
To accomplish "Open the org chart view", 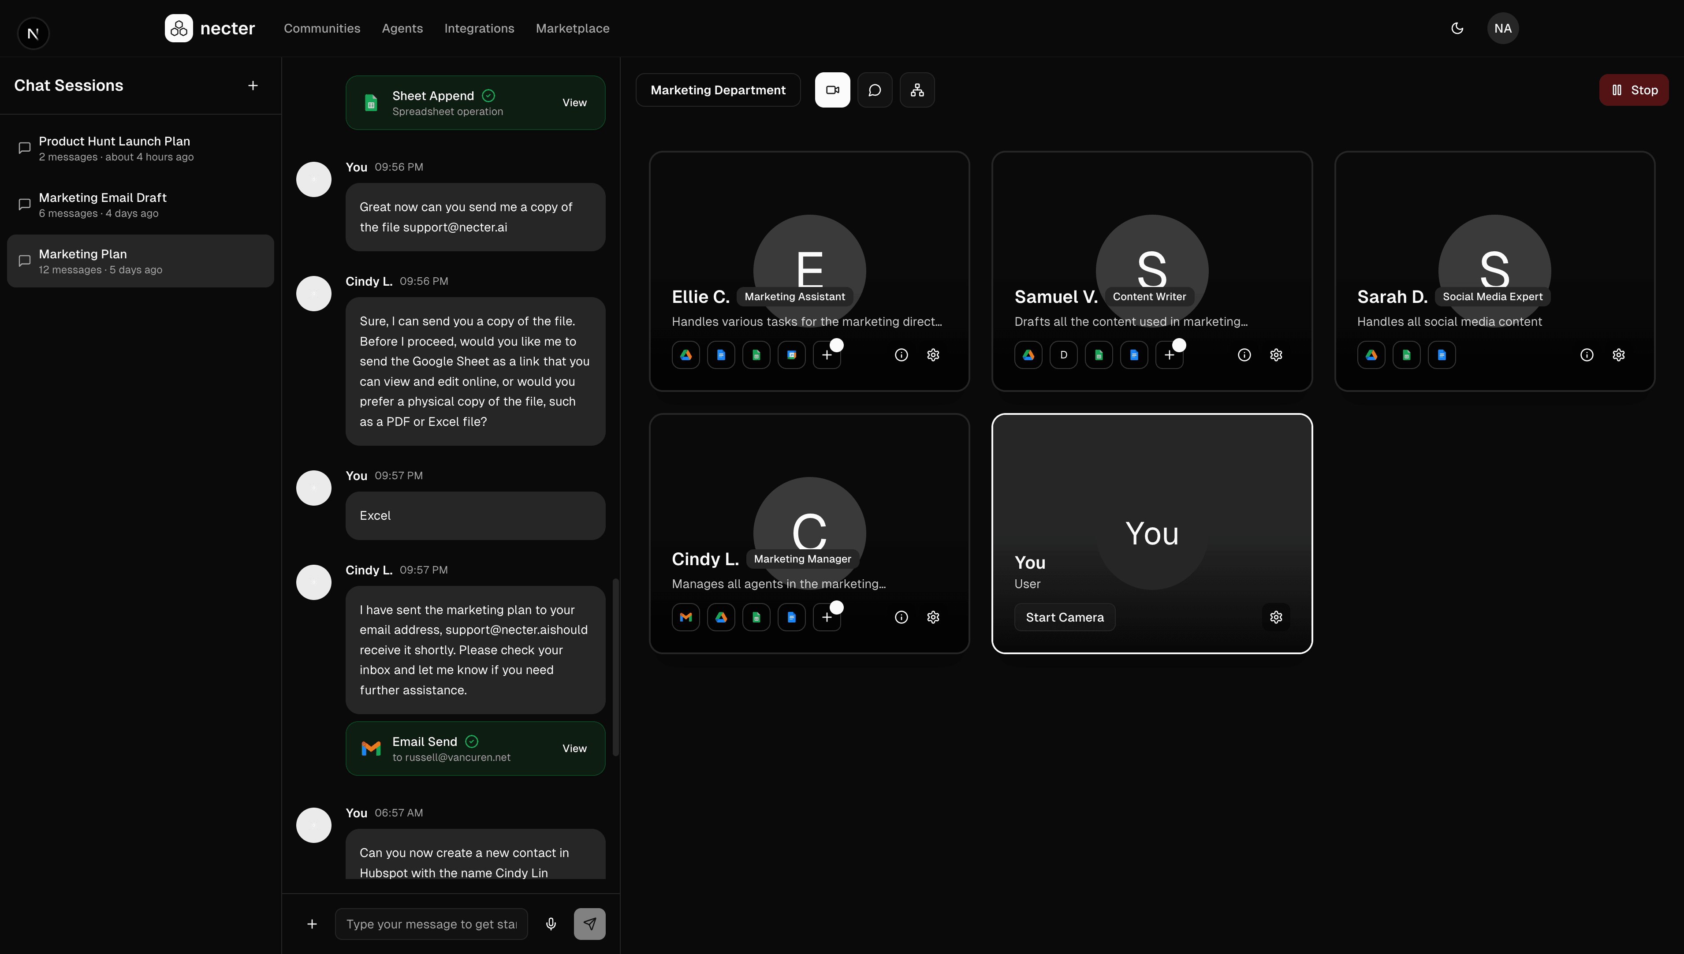I will click(917, 90).
